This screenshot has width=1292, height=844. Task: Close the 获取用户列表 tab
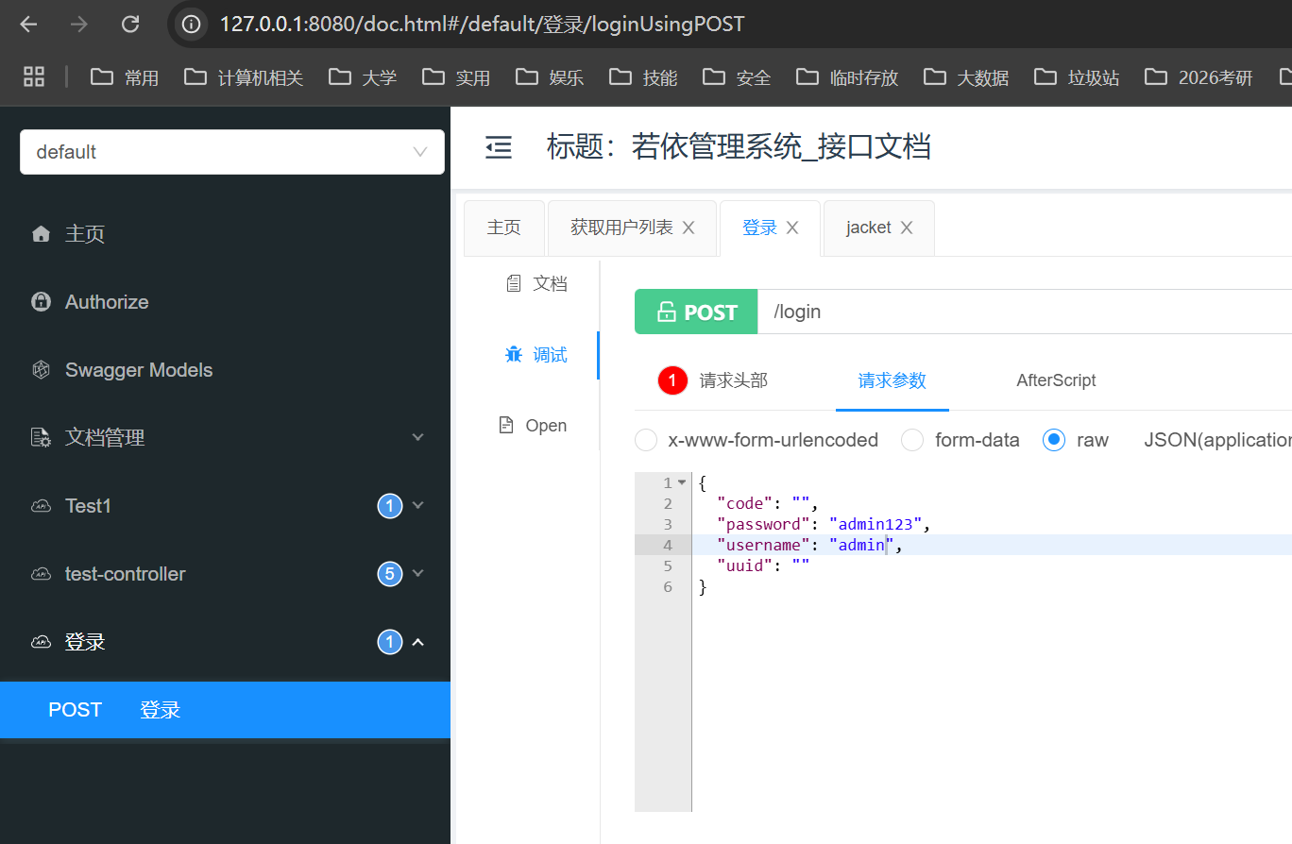pyautogui.click(x=688, y=228)
